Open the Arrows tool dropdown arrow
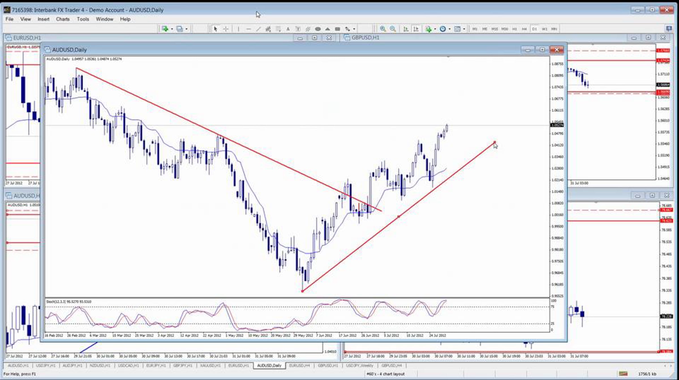 point(354,29)
